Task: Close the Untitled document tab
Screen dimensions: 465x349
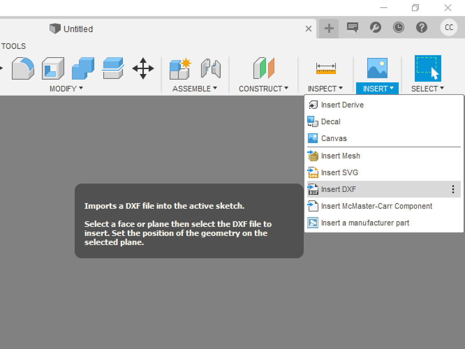Action: pos(309,29)
